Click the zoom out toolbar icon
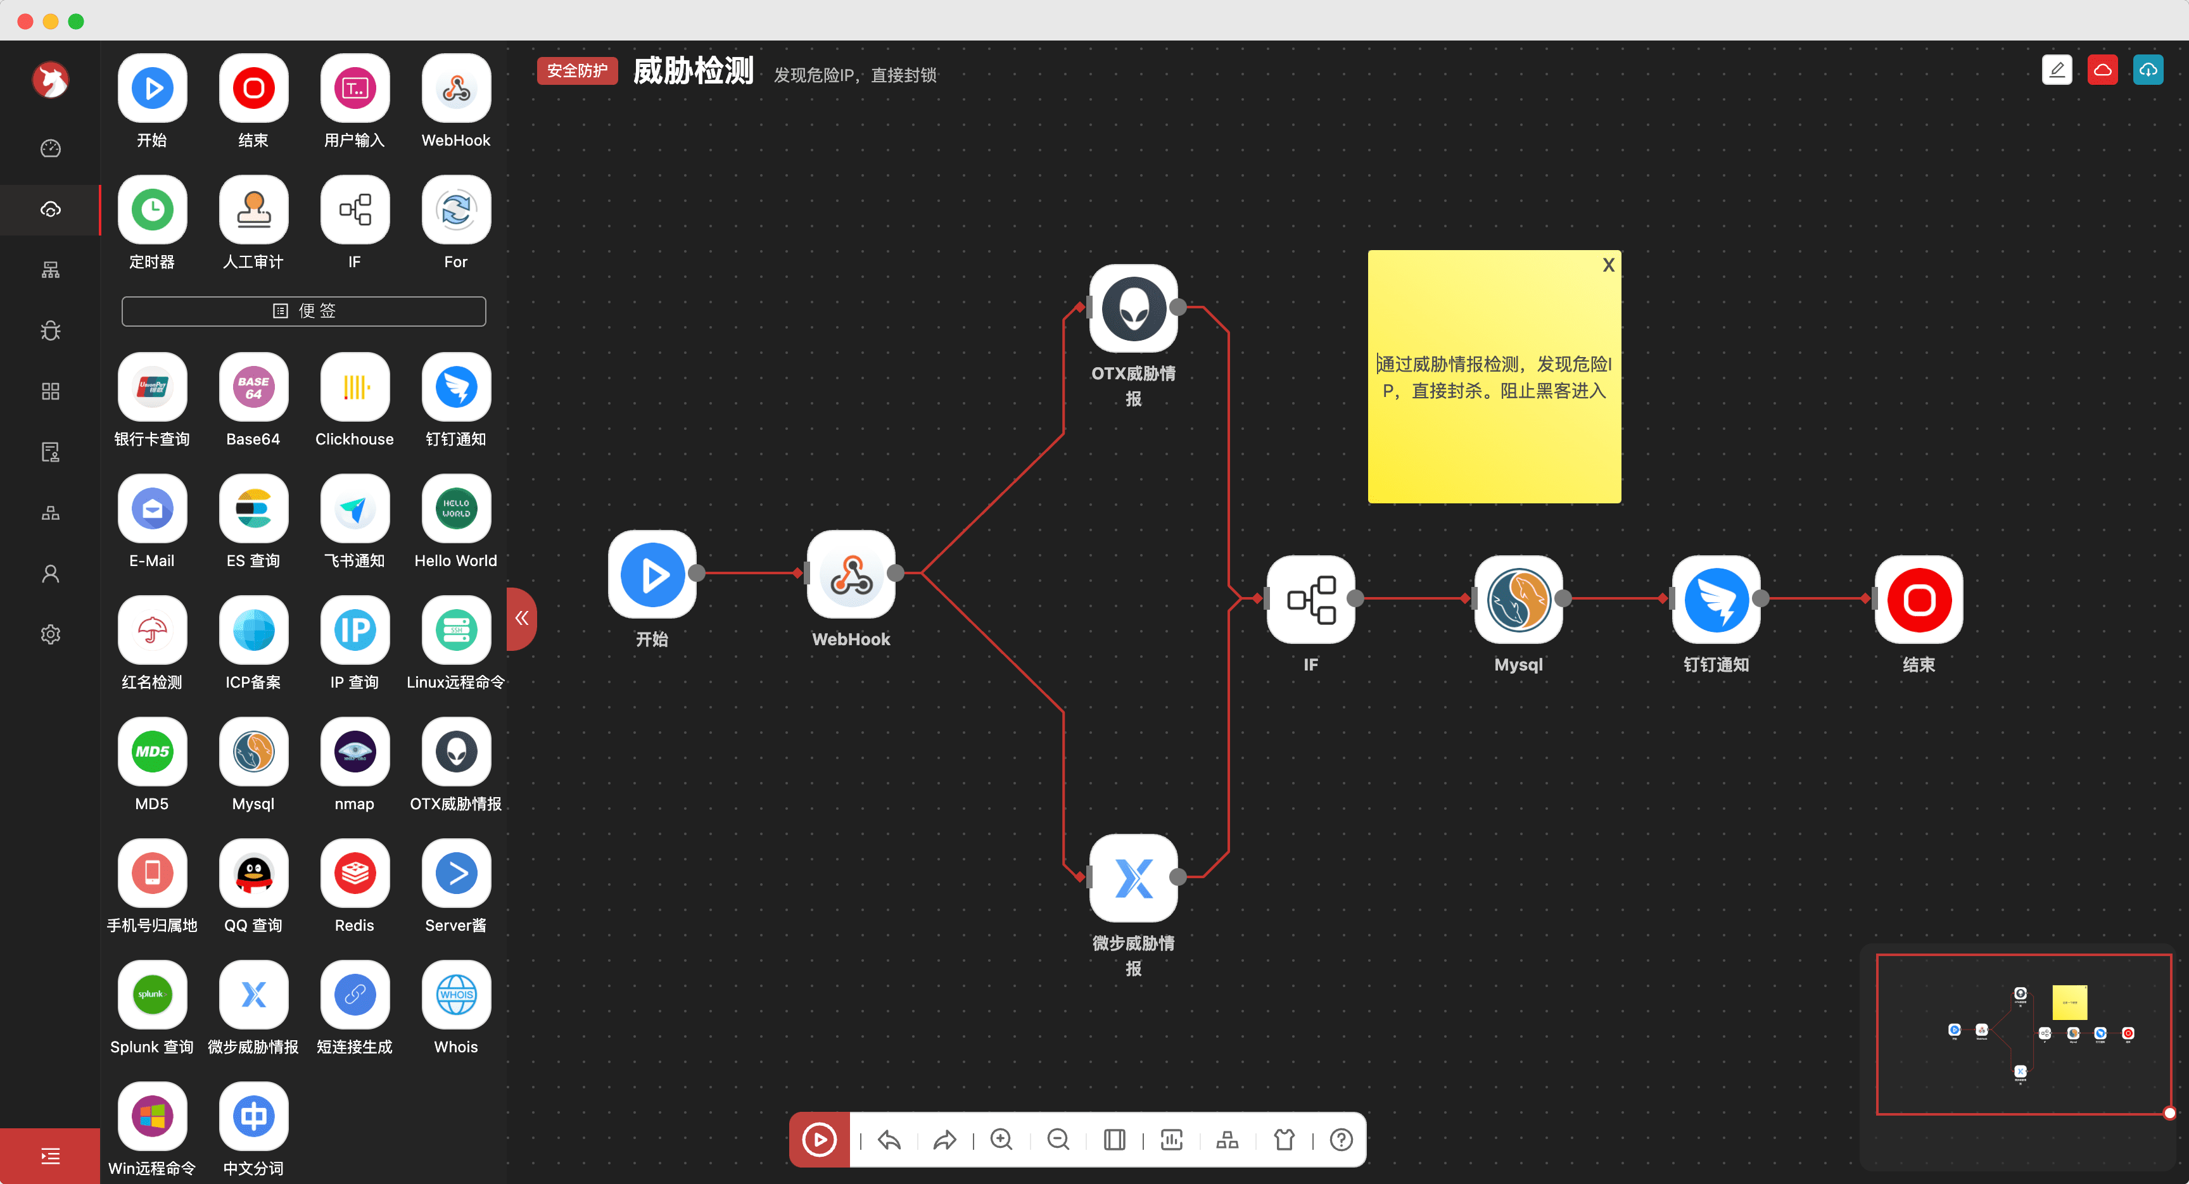 coord(1058,1139)
